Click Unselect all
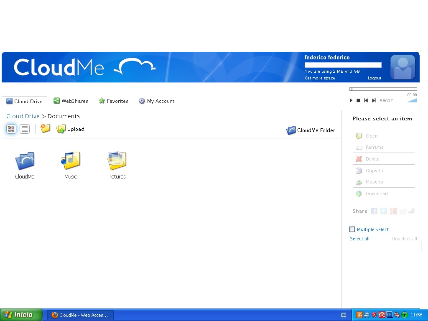Viewport: 428px width, 321px height. point(404,239)
